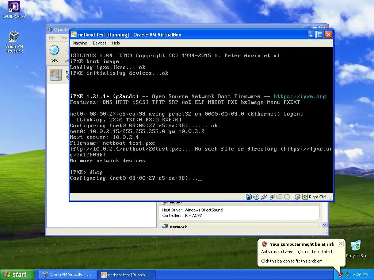374x280 pixels.
Task: Click 'Filename: netboot test.pxe' console line
Action: pyautogui.click(x=112, y=143)
